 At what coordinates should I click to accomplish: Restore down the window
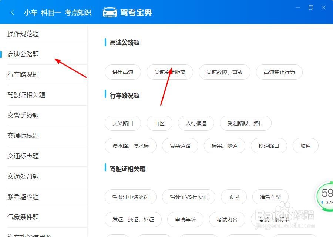click(x=310, y=8)
